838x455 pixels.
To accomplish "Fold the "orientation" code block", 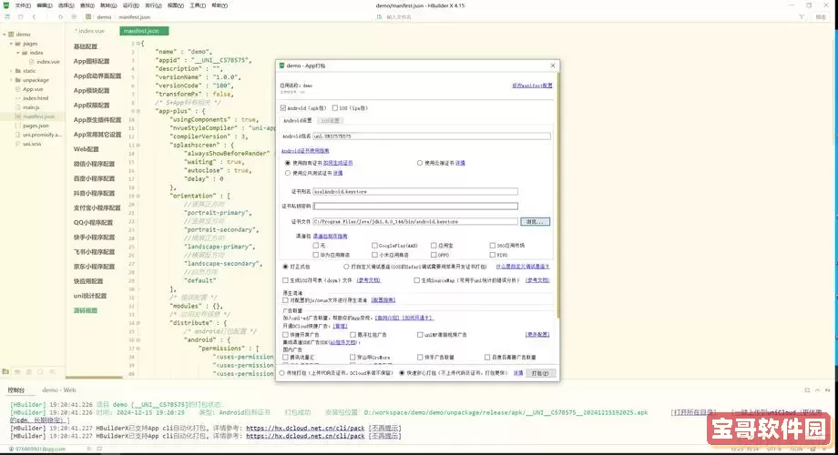I will click(x=138, y=196).
